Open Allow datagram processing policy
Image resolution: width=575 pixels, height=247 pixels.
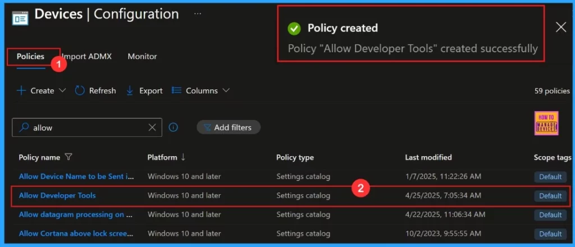pyautogui.click(x=76, y=214)
